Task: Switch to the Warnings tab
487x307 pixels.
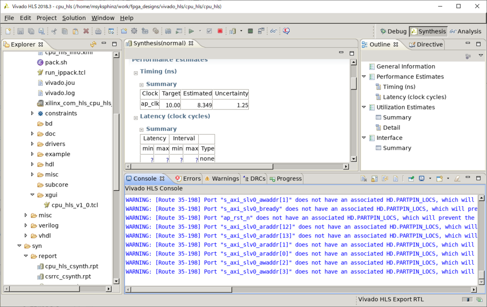Action: click(x=222, y=178)
